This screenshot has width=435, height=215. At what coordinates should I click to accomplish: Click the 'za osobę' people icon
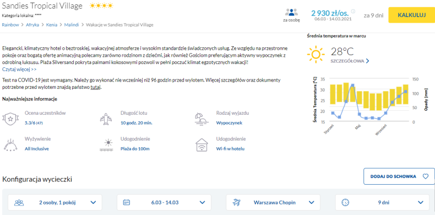pyautogui.click(x=291, y=13)
